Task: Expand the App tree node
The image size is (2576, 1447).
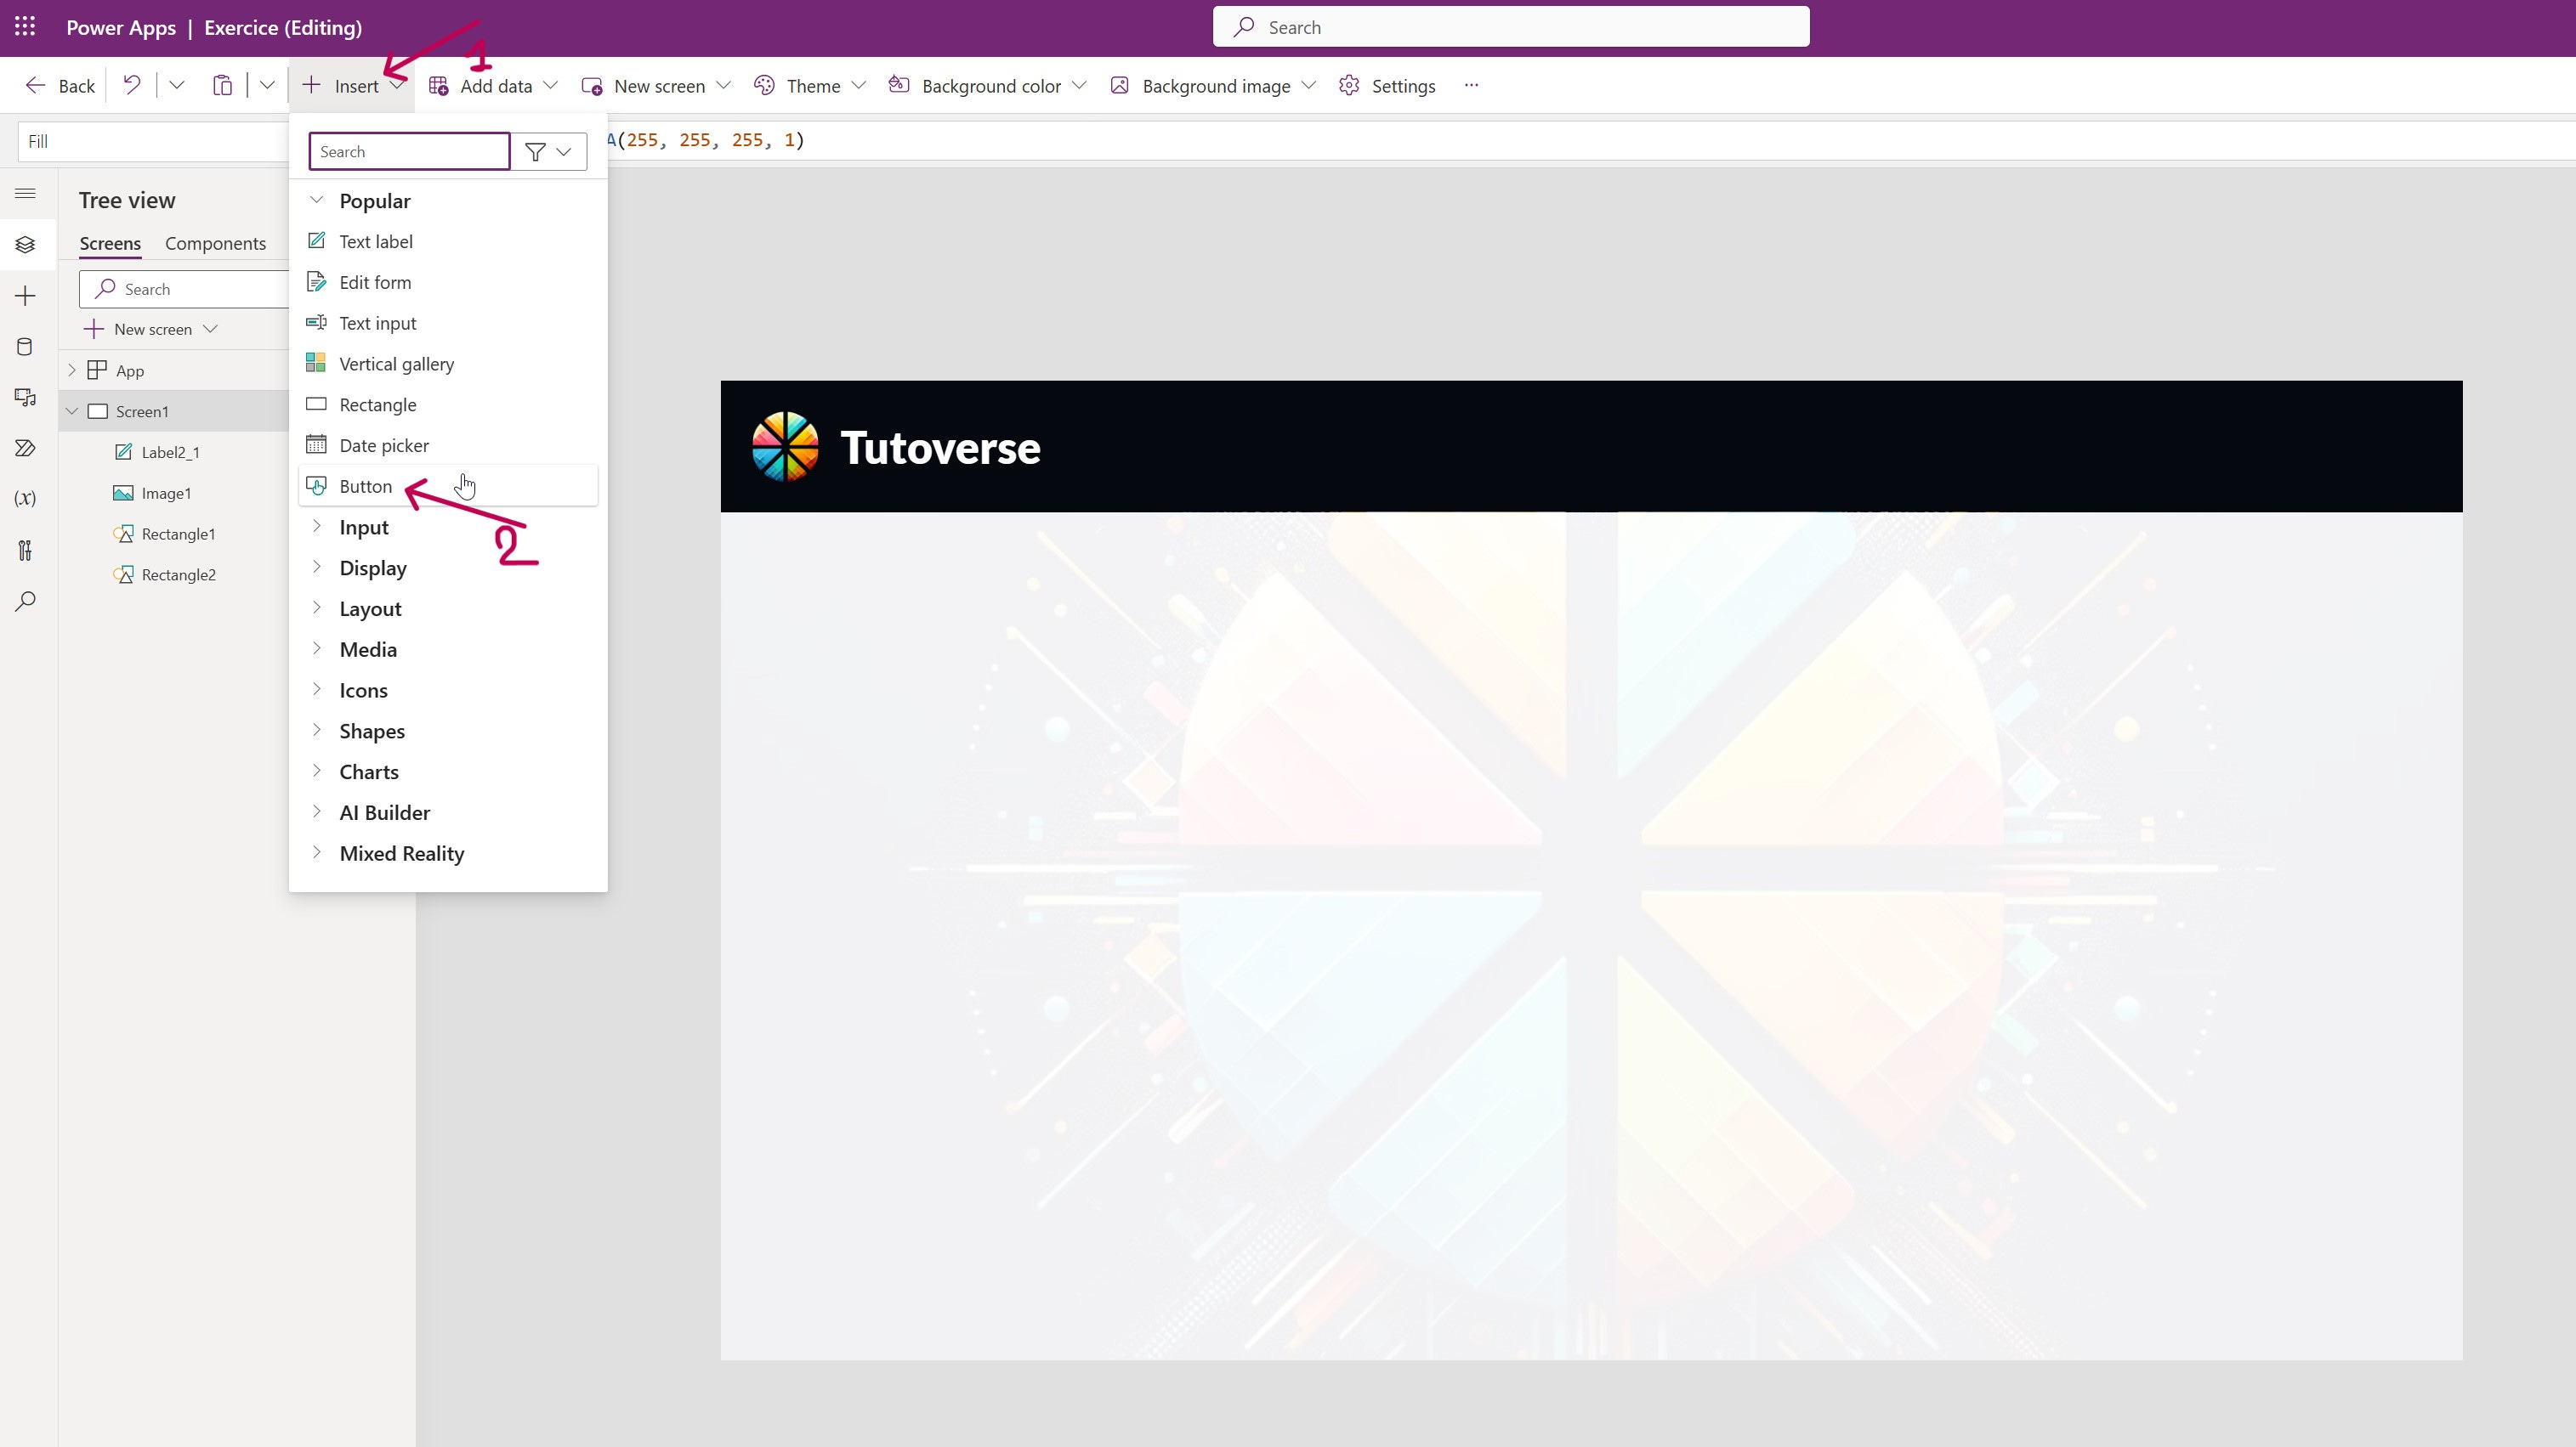Action: click(72, 370)
